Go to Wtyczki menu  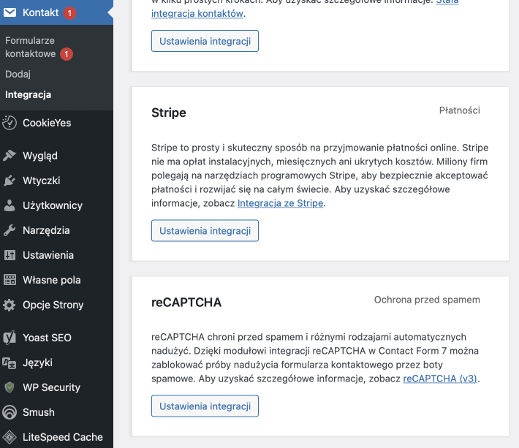56,181
